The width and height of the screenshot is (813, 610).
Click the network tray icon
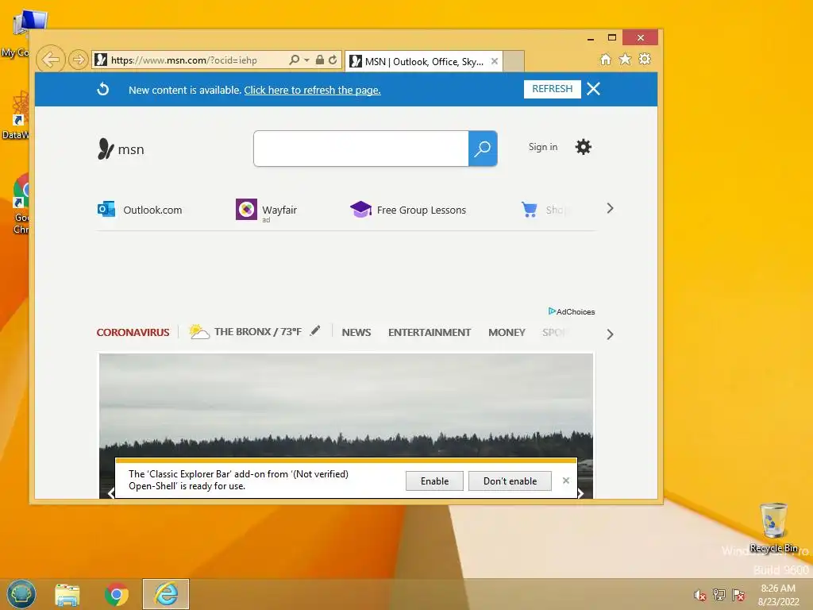coord(719,594)
